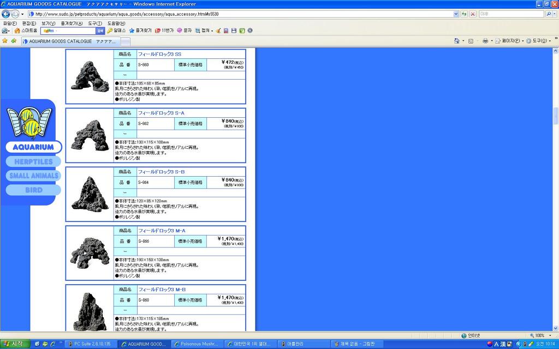Click the address bar URL field
This screenshot has height=349, width=559.
(240, 14)
